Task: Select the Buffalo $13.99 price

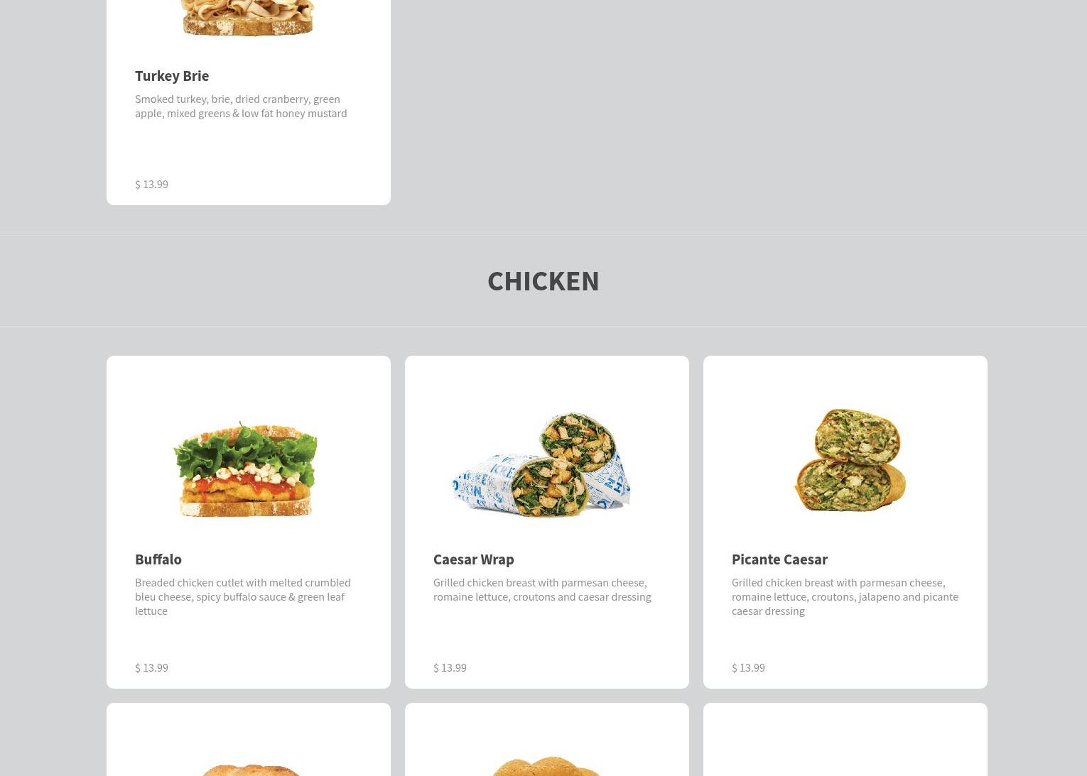Action: (x=151, y=667)
